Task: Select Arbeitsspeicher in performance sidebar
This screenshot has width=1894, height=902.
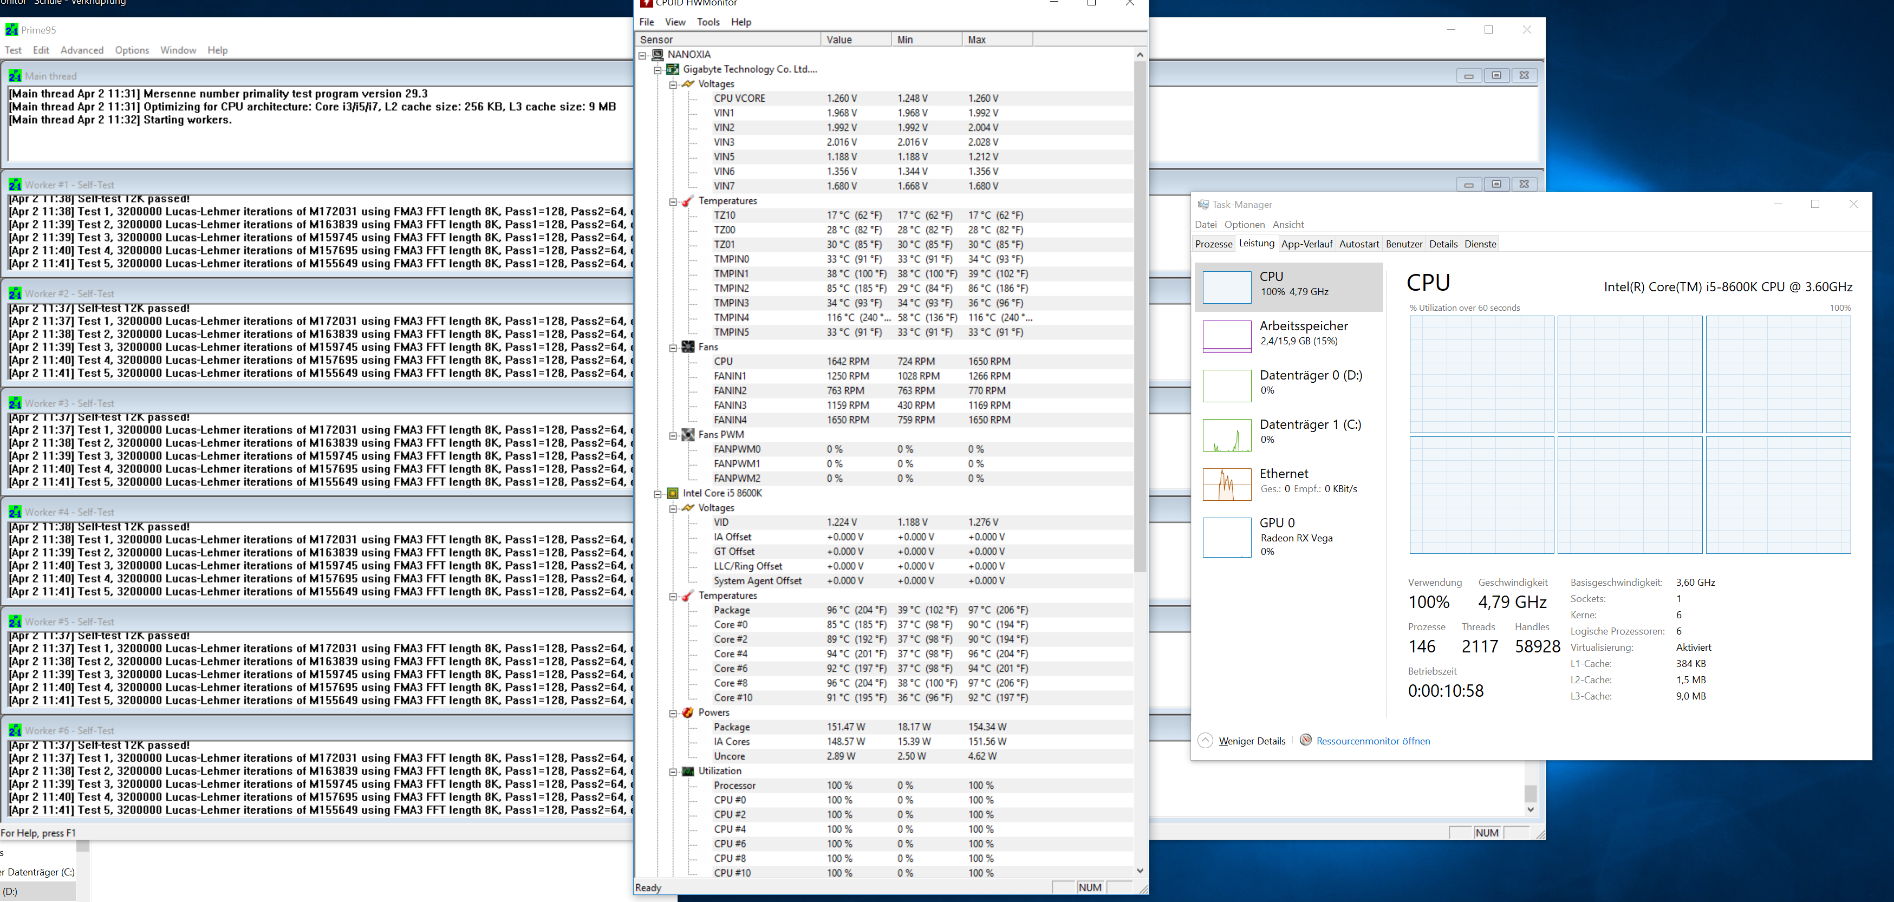Action: pos(1289,336)
